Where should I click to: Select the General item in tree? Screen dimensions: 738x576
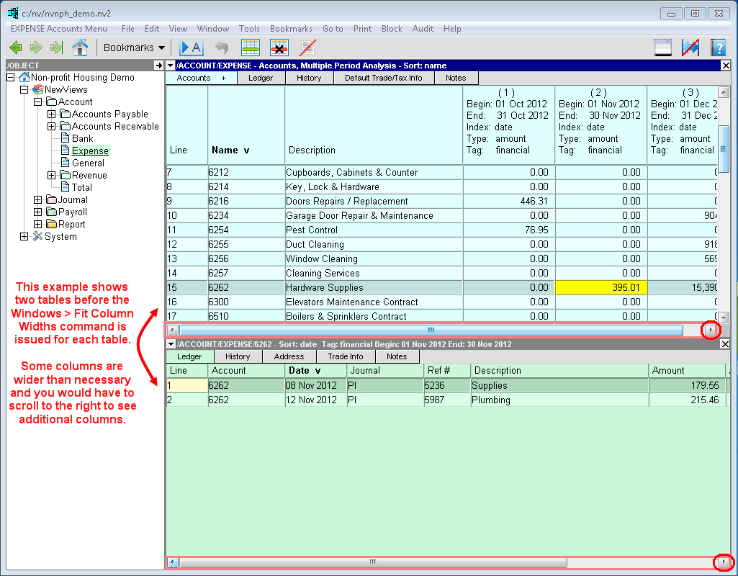click(88, 163)
